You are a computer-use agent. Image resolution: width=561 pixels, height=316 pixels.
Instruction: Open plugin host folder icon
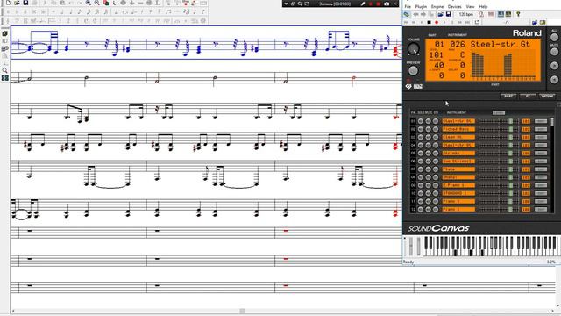point(440,14)
